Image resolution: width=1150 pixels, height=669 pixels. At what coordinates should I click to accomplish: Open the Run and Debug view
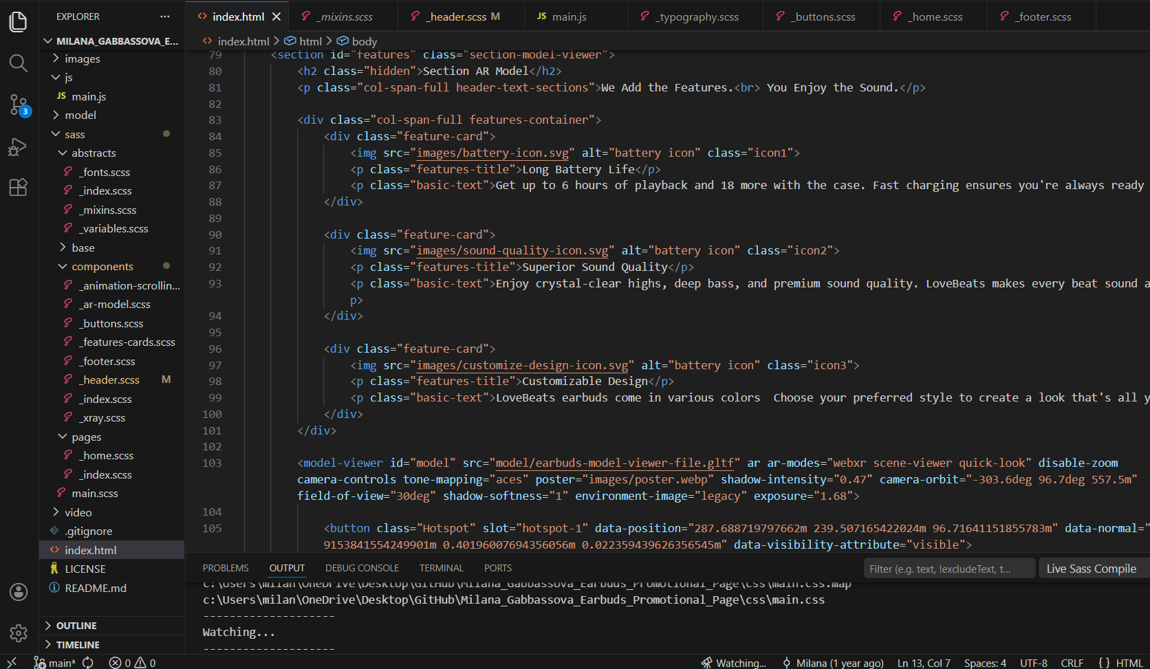coord(18,146)
